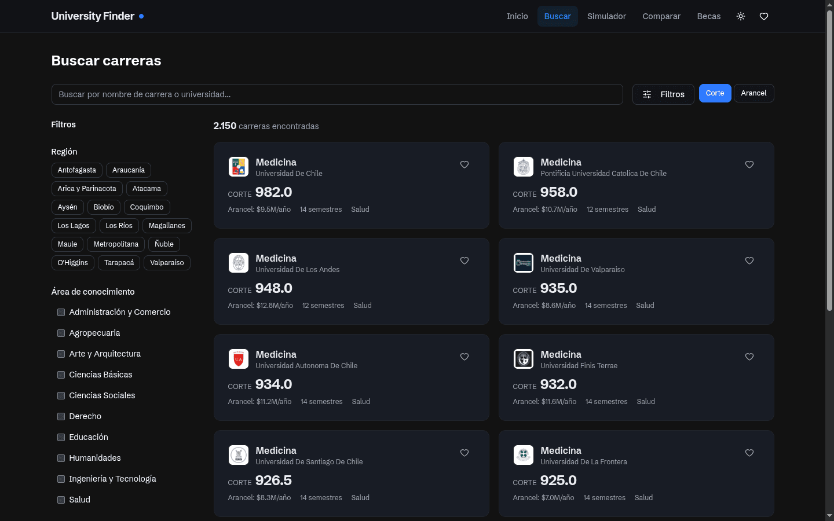
Task: Open the Medicina Universidad De Chile card title
Action: click(x=276, y=163)
